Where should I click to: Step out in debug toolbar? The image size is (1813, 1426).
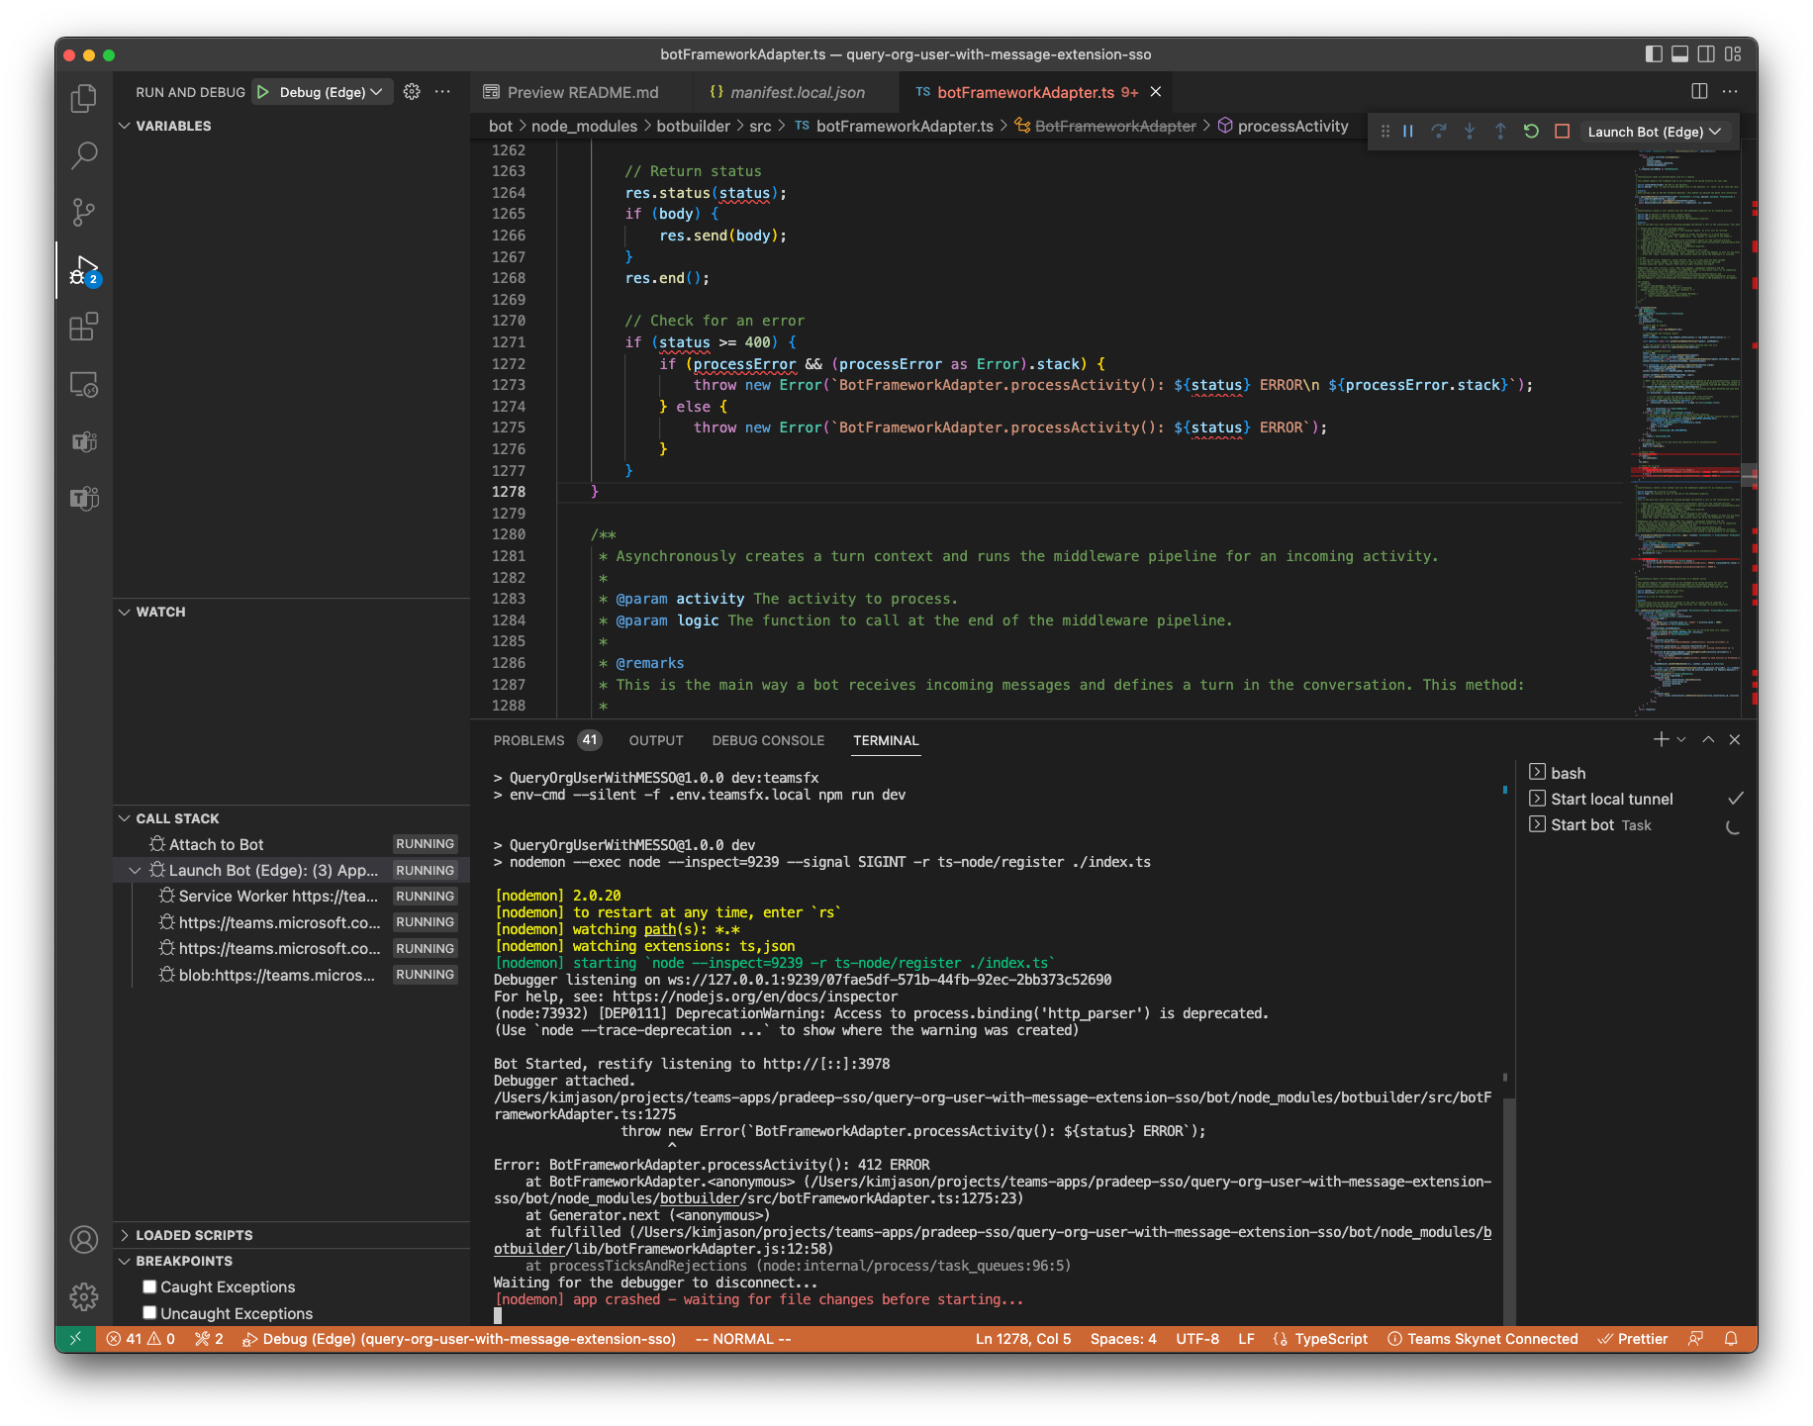pyautogui.click(x=1500, y=132)
